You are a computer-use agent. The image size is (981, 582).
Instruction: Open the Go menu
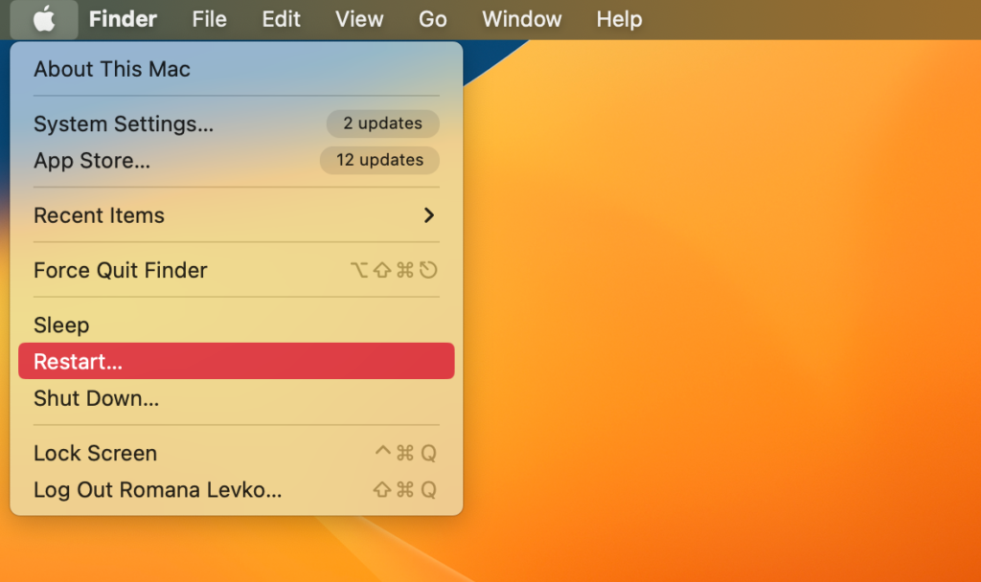click(433, 19)
